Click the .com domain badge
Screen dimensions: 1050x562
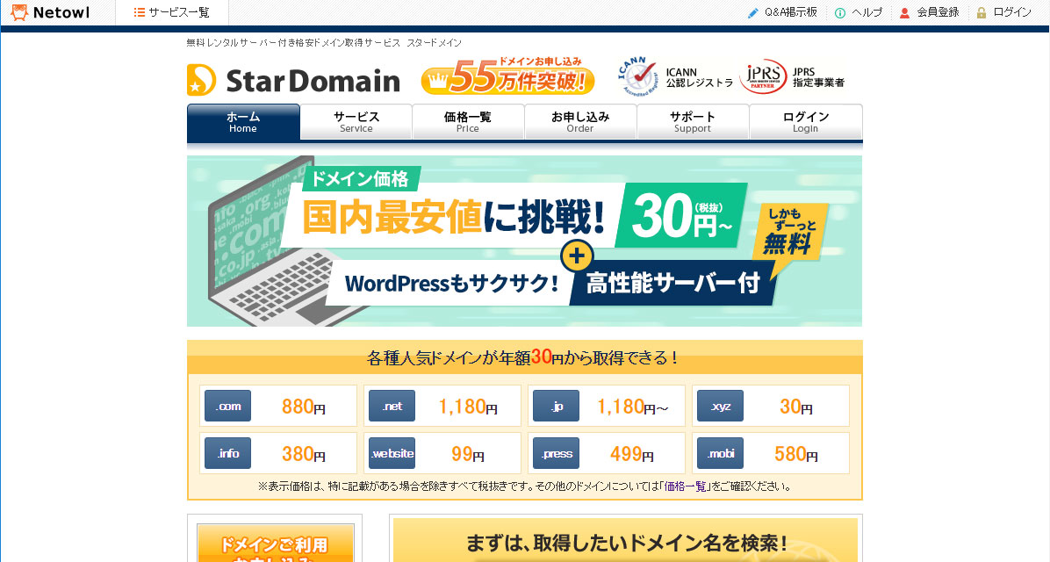tap(227, 406)
